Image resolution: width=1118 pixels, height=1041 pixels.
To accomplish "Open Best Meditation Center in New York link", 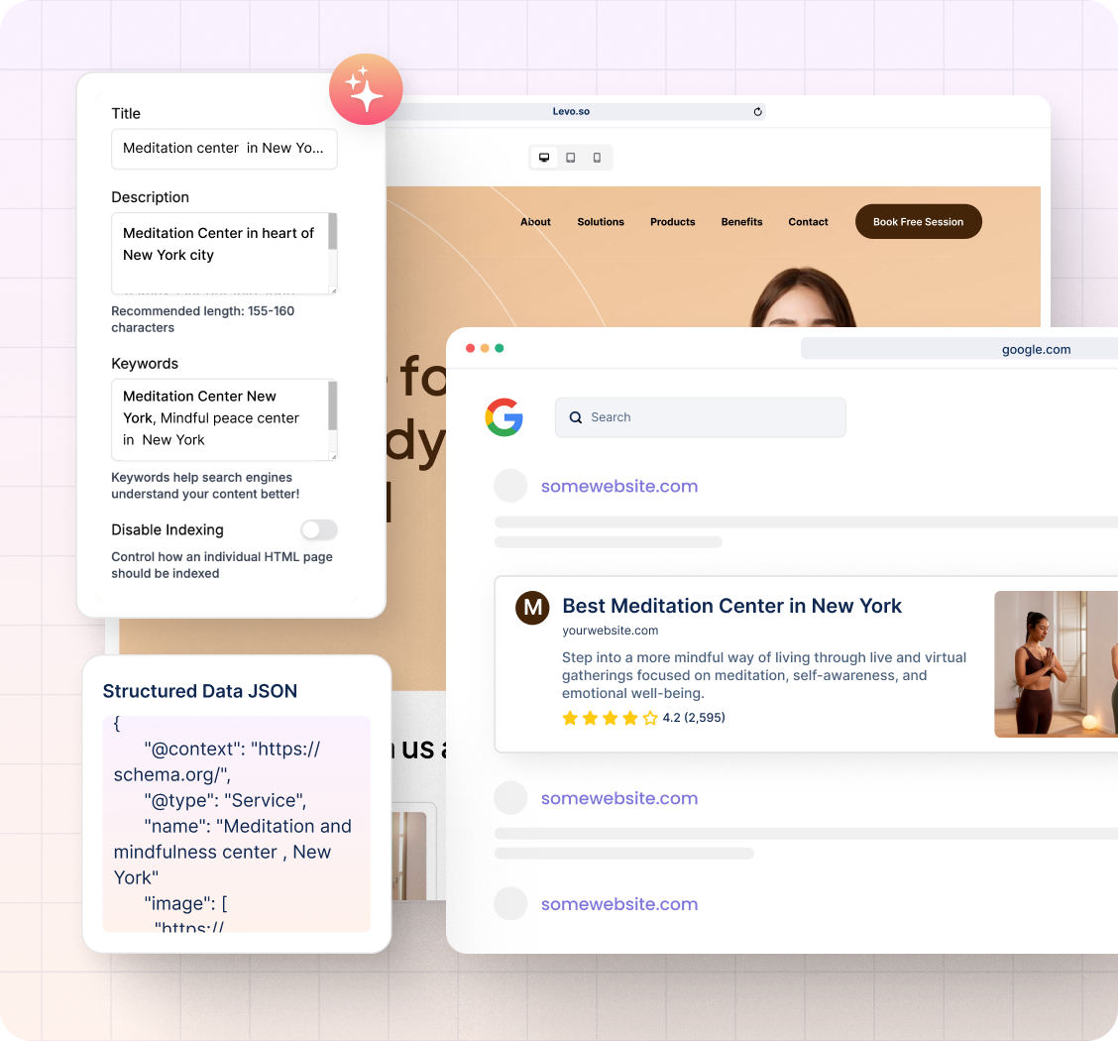I will [731, 606].
